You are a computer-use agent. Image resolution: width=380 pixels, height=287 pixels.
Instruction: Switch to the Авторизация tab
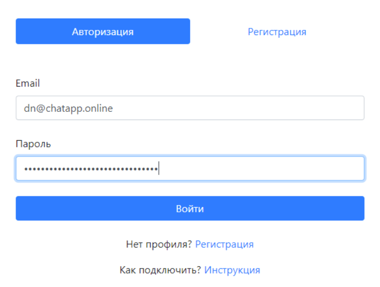103,31
